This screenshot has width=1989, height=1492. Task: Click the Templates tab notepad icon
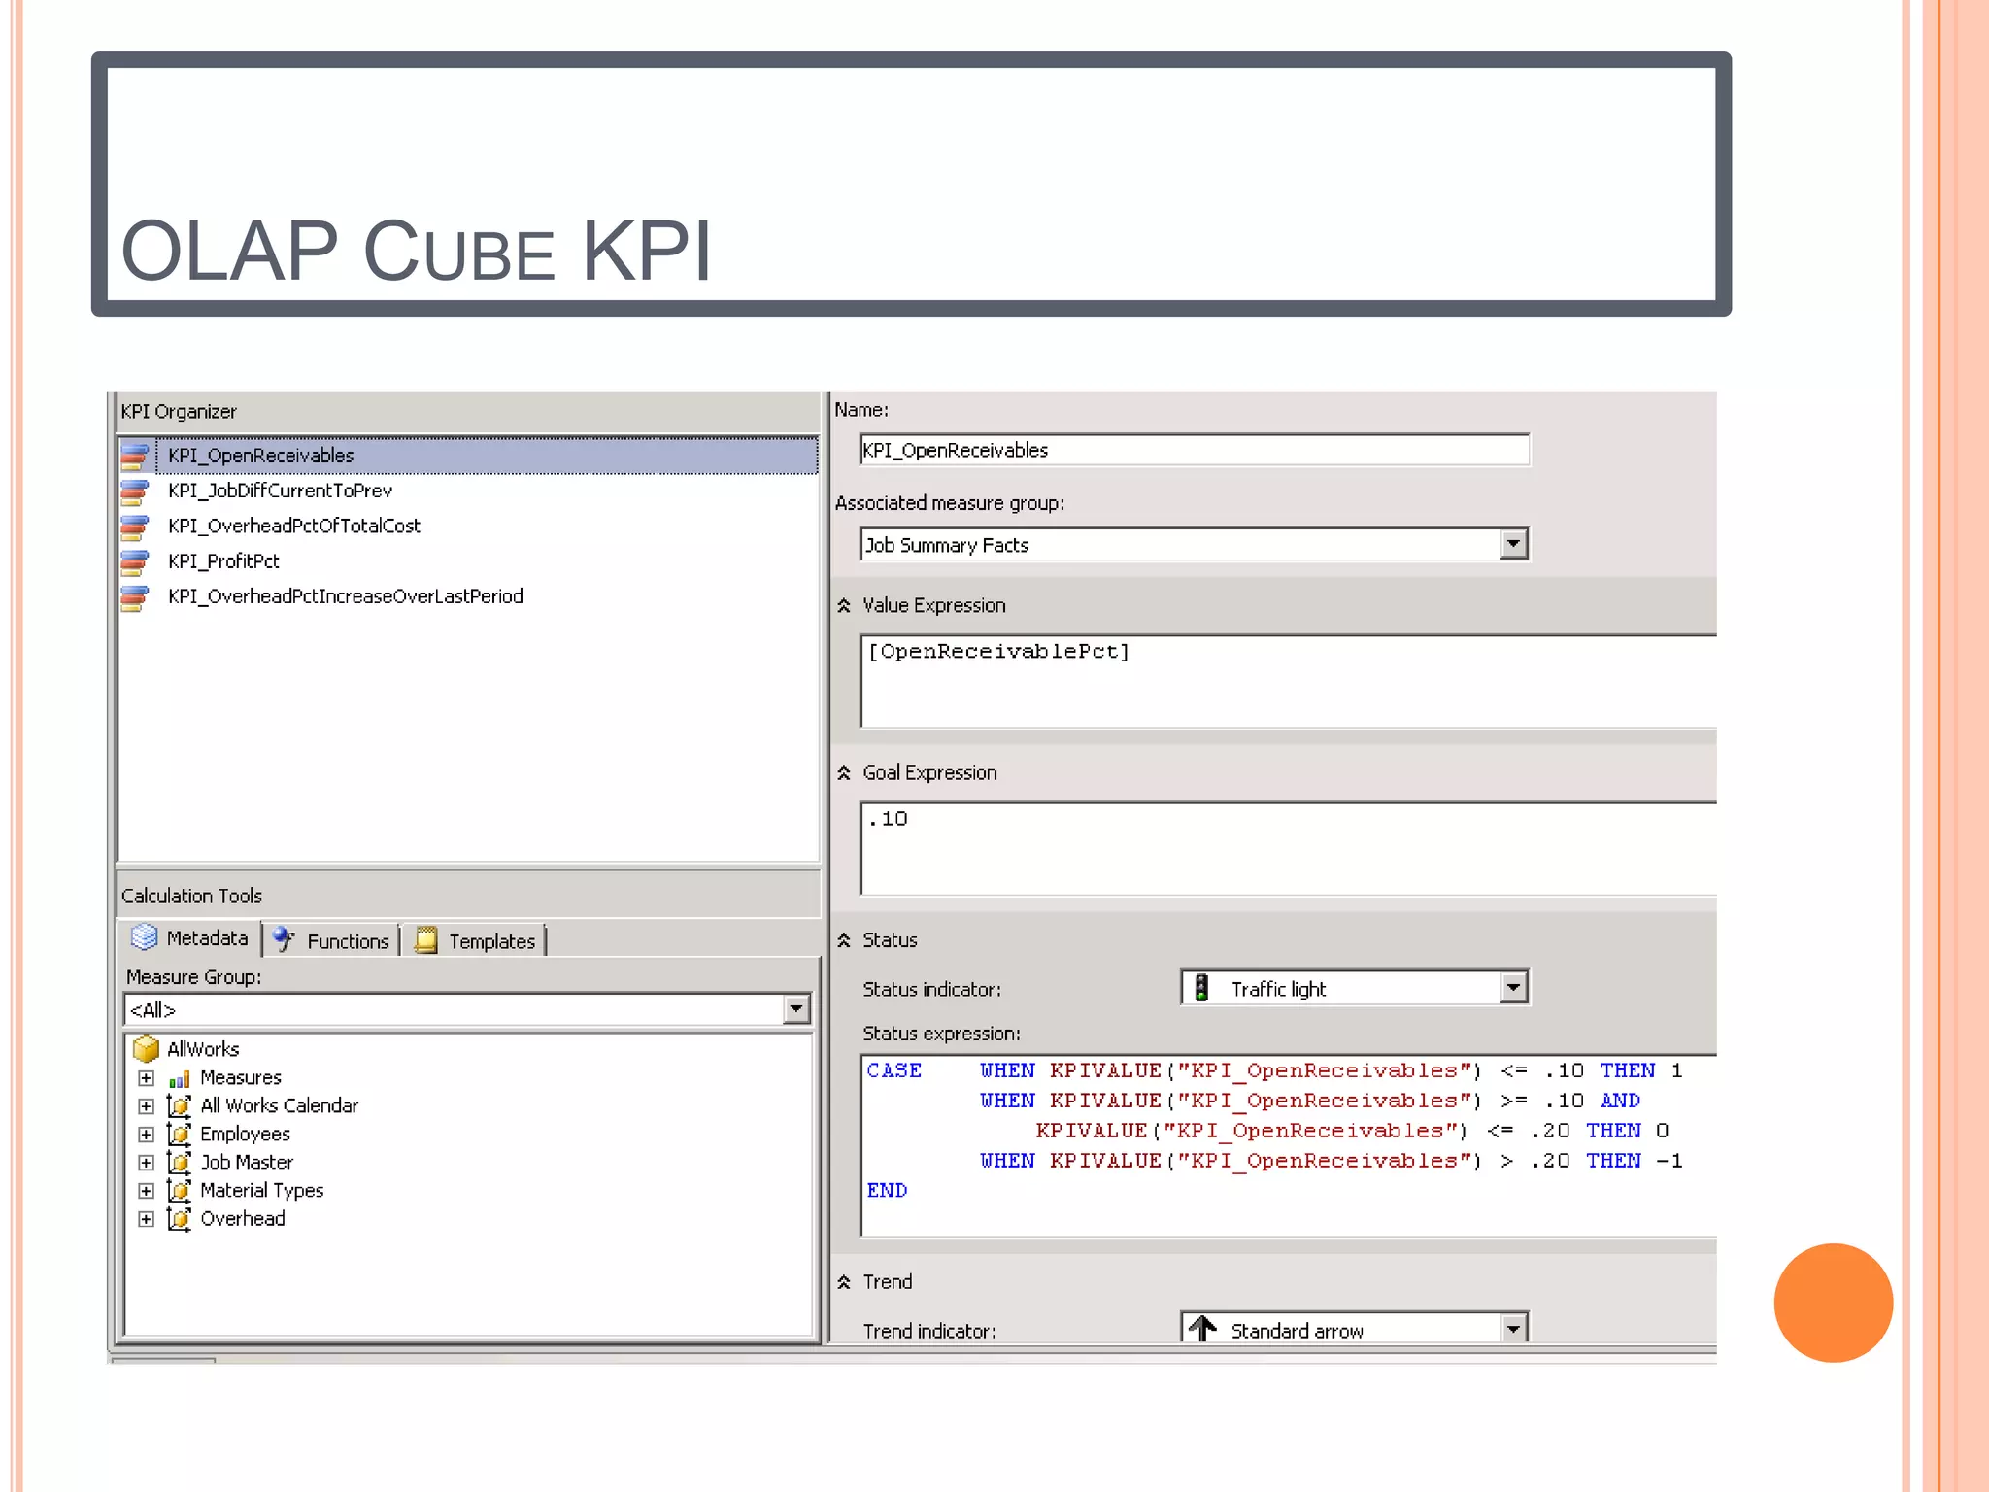[x=425, y=940]
